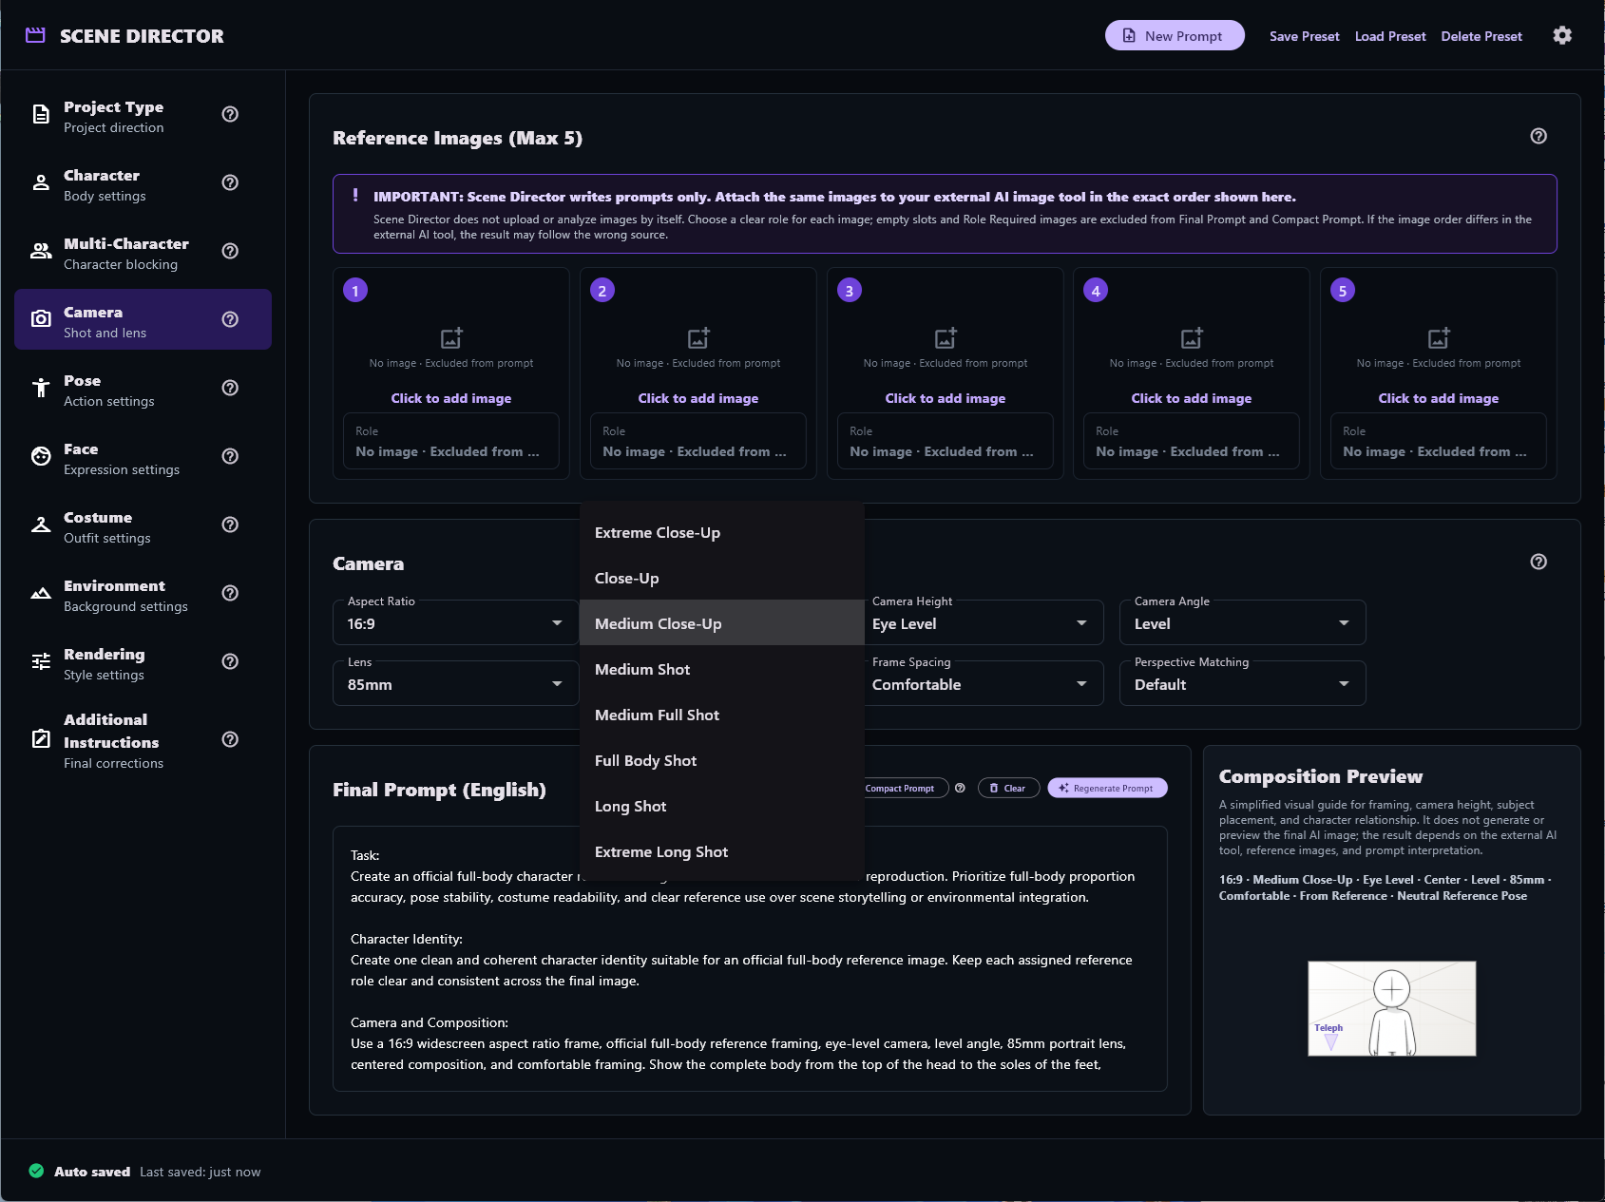Click Load Preset
This screenshot has height=1202, width=1605.
[1390, 36]
